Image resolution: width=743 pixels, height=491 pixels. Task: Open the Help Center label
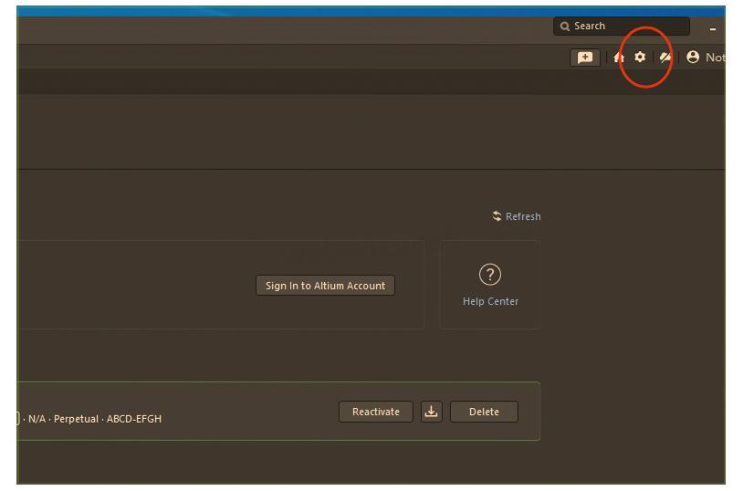click(490, 301)
